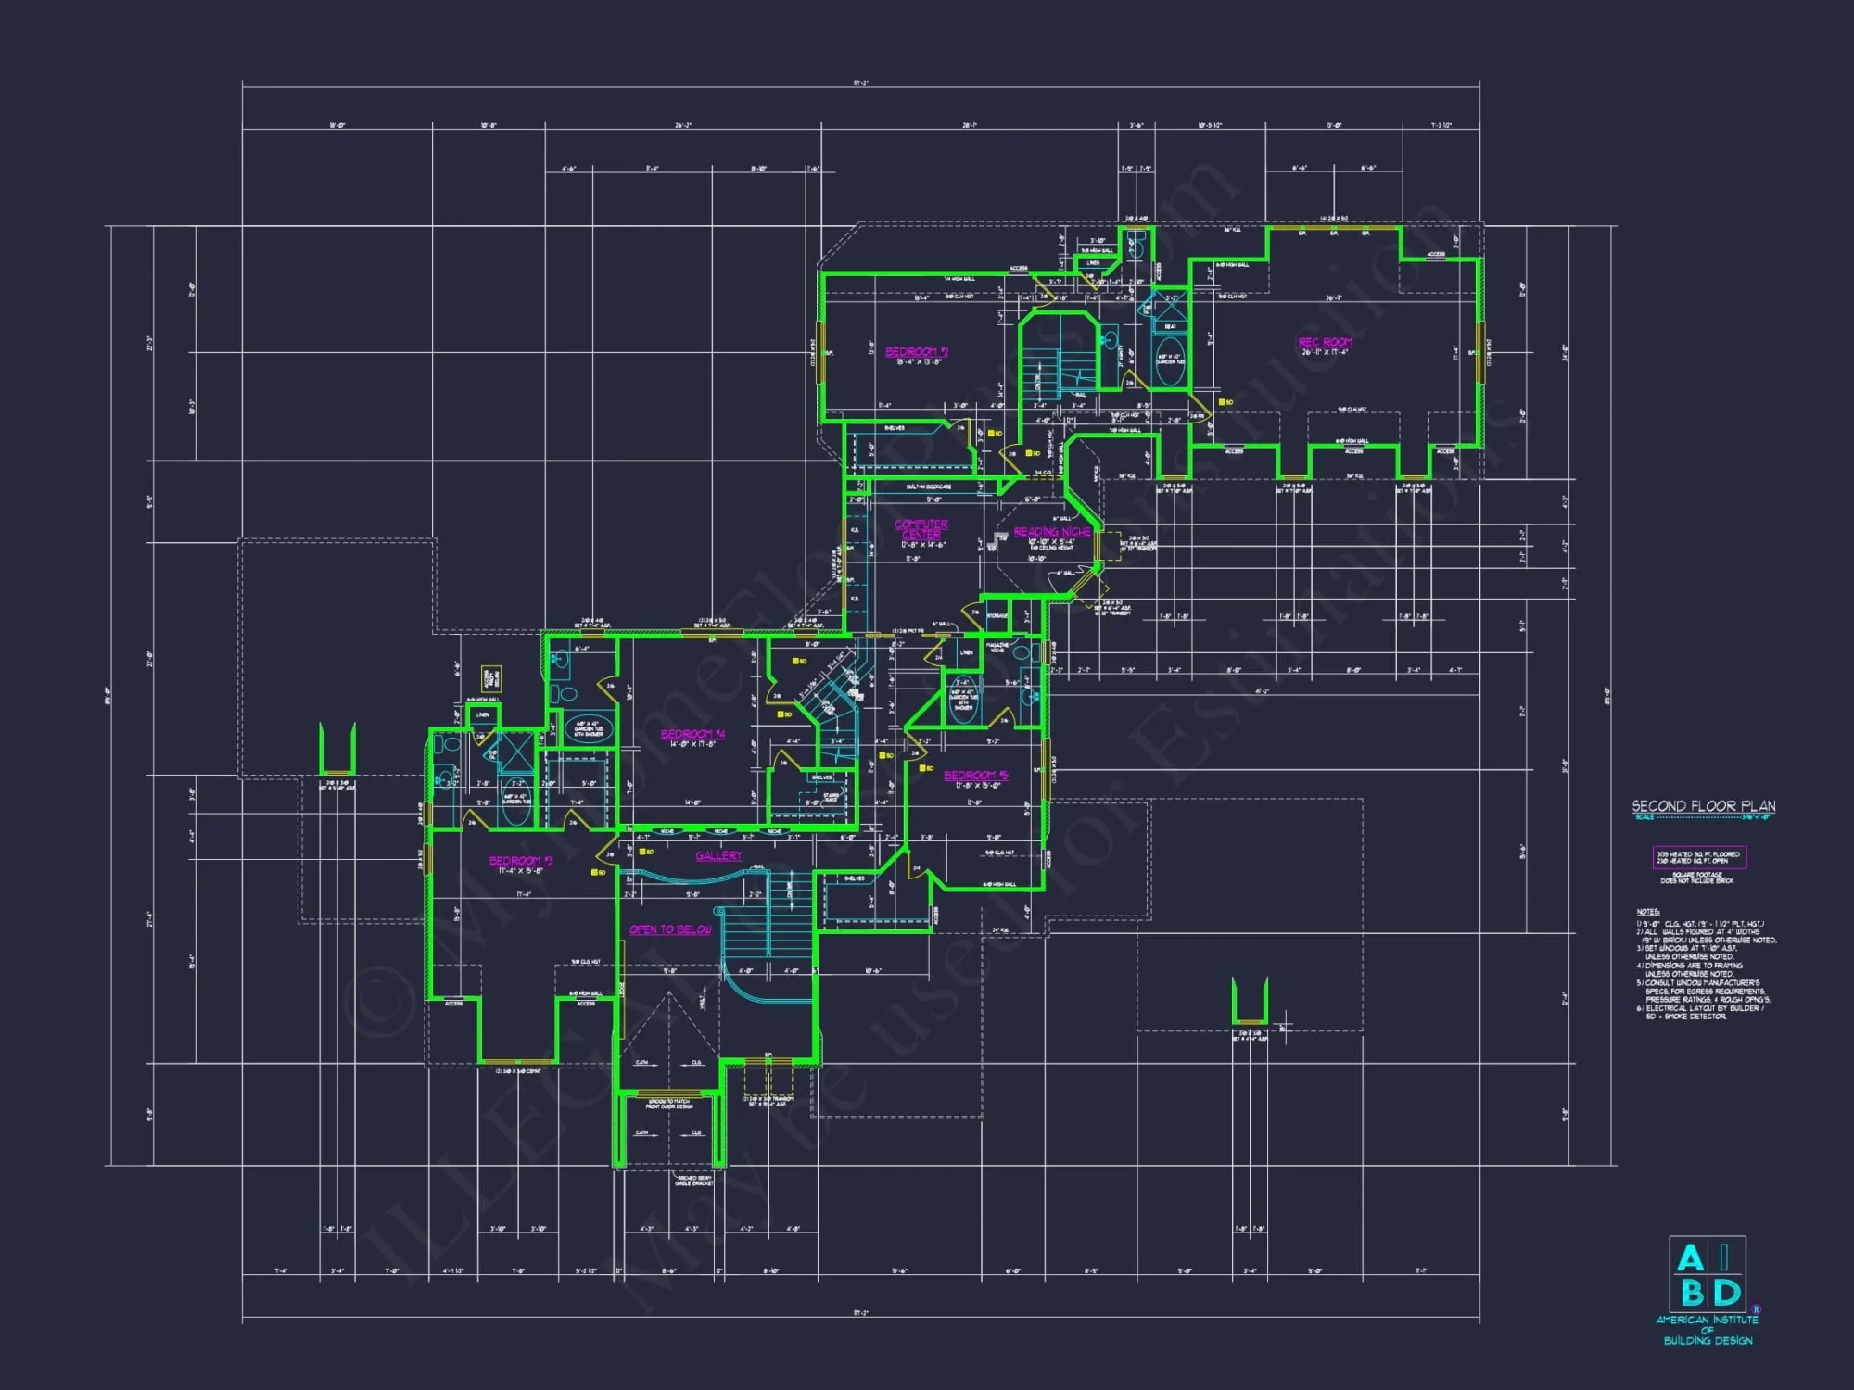Click the smoke detector symbol in Bedroom #3
The image size is (1854, 1390).
[596, 872]
